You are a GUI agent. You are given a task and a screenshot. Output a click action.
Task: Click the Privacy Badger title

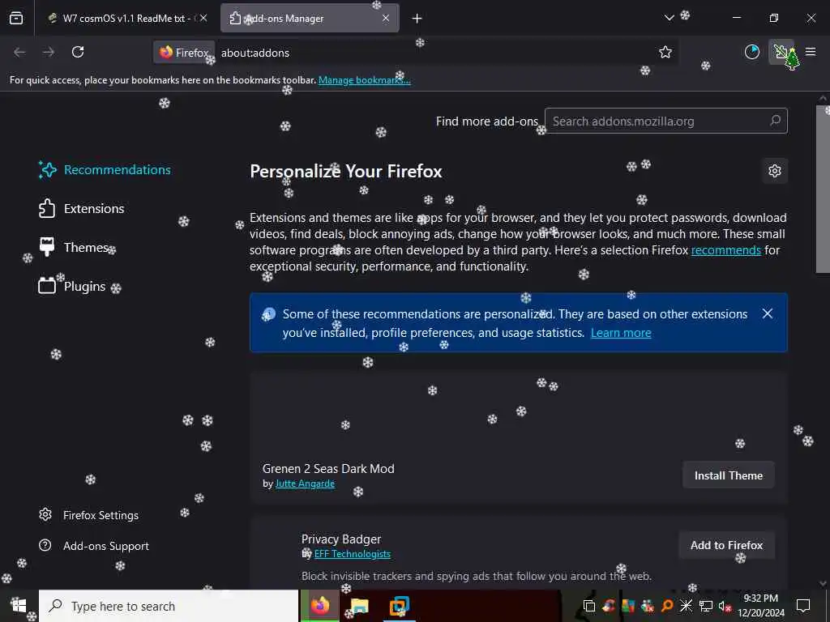click(341, 539)
